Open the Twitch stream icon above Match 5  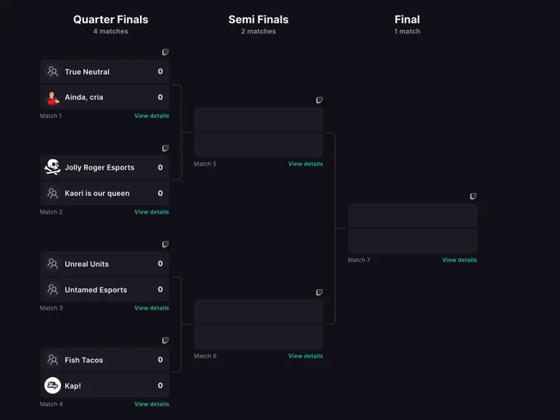[x=320, y=100]
